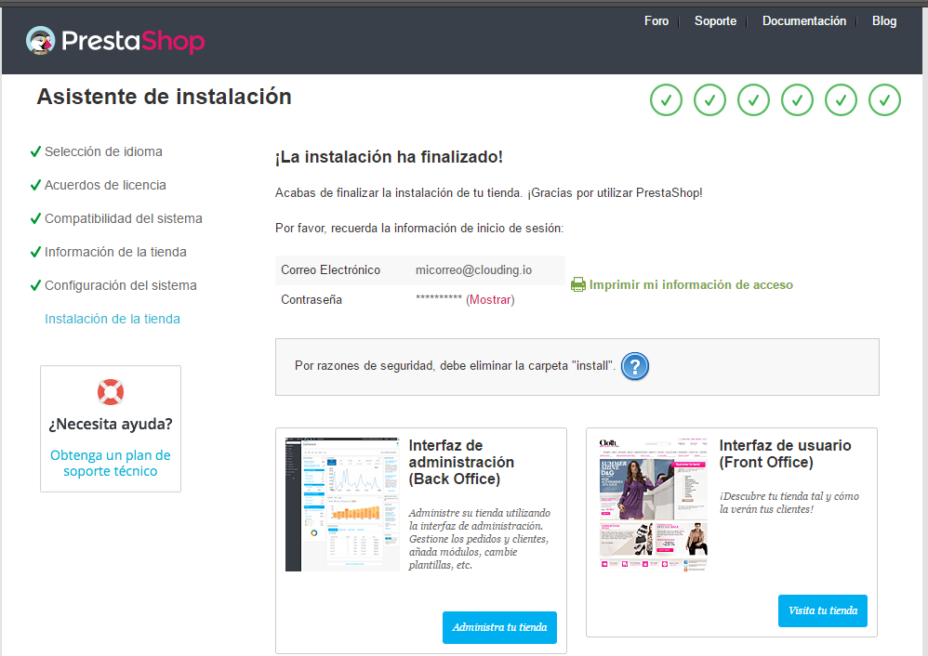The image size is (928, 656).
Task: Click the checkmark beside Compatibilidad del sistema
Action: (35, 218)
